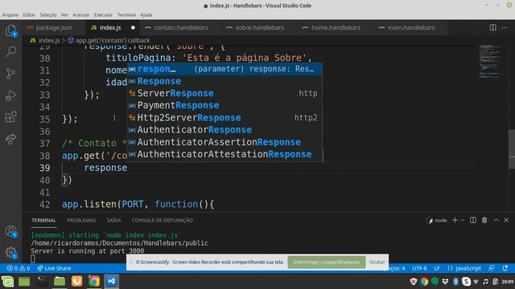Open the Search view in activity bar
Screen dimensions: 515x289
10,51
